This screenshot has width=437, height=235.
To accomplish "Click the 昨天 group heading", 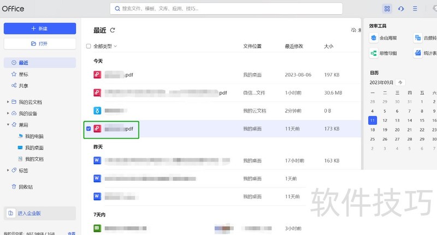I will pyautogui.click(x=98, y=146).
